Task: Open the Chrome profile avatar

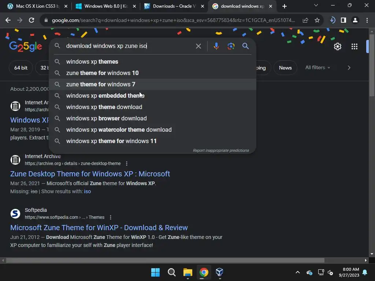Action: 355,20
